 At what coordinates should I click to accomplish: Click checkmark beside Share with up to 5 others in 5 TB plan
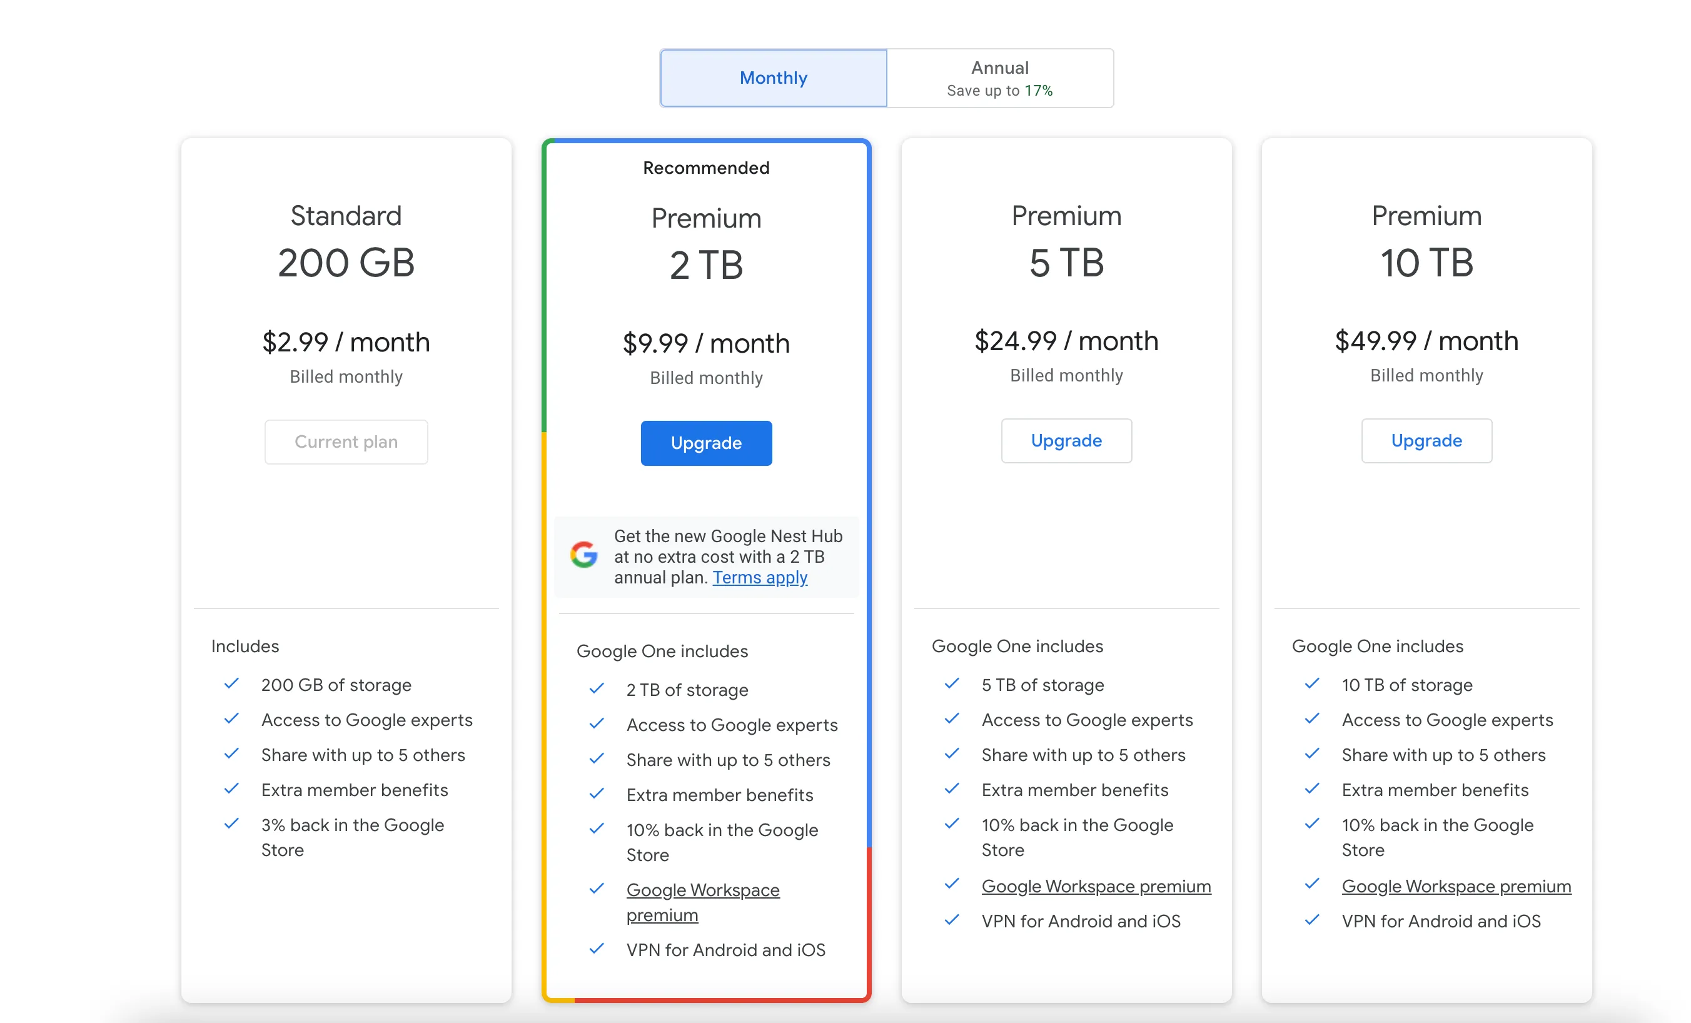952,753
